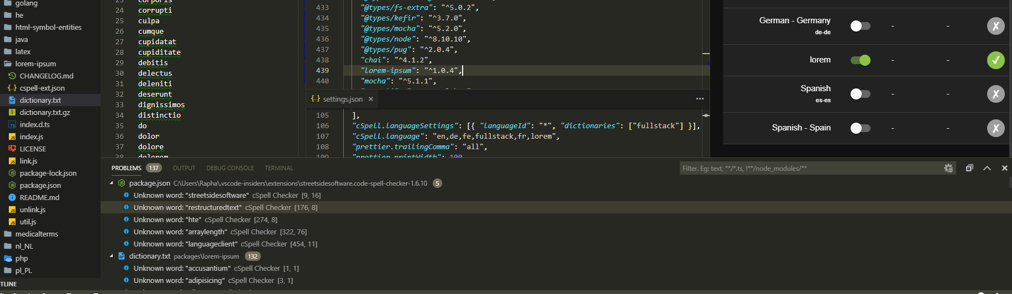Open util.js file

click(x=28, y=222)
